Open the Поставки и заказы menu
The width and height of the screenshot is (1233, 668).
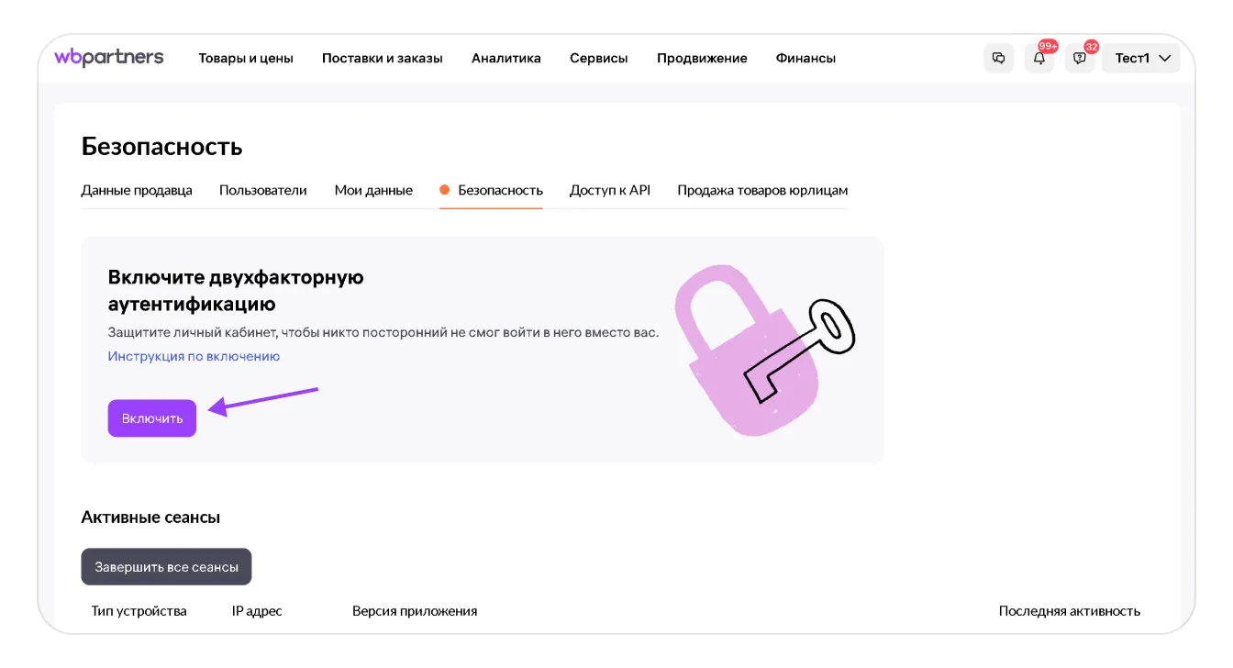click(x=383, y=58)
